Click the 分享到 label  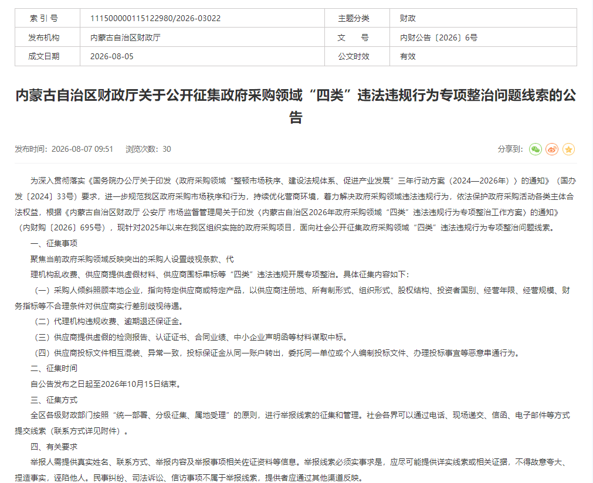(510, 149)
